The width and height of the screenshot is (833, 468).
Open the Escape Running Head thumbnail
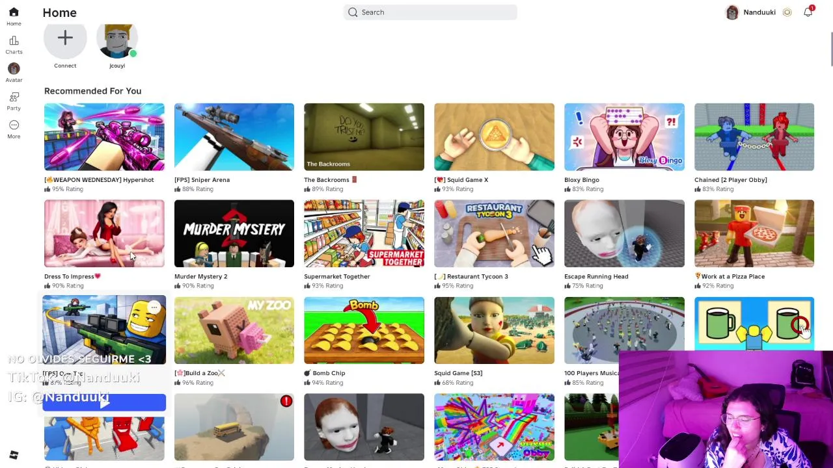624,233
